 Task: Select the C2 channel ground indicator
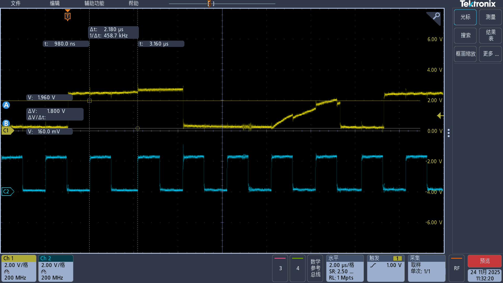pos(7,192)
